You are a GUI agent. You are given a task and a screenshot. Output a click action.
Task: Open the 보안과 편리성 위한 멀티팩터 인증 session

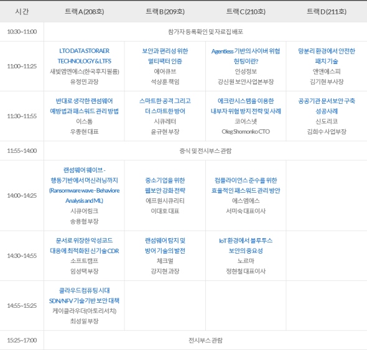coord(165,56)
